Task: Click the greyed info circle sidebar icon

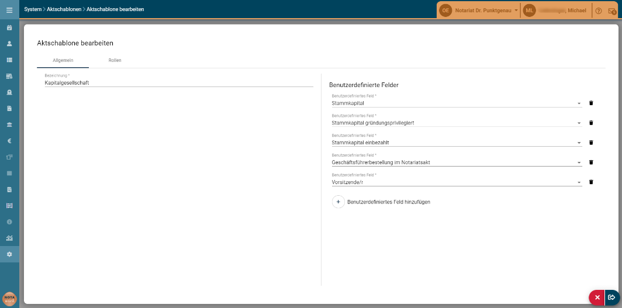Action: point(9,222)
